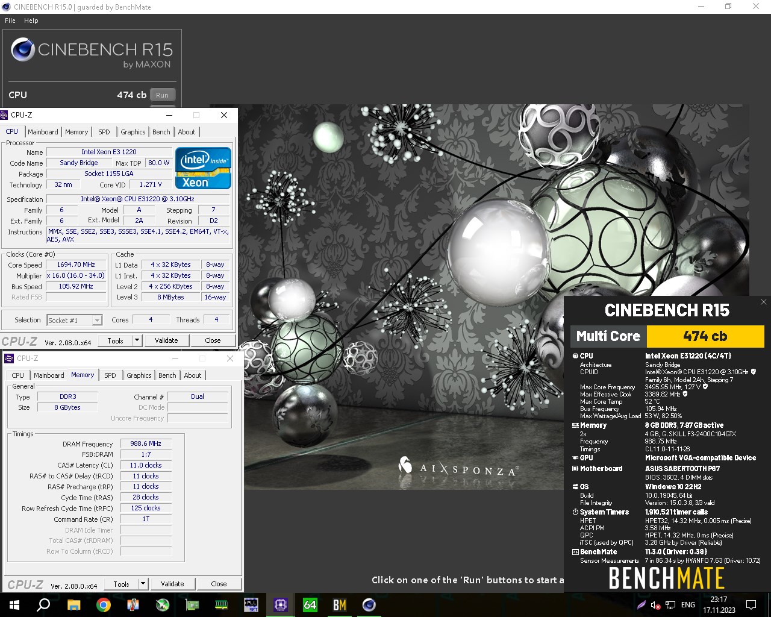
Task: Launch Google Chrome from the taskbar
Action: coord(104,605)
